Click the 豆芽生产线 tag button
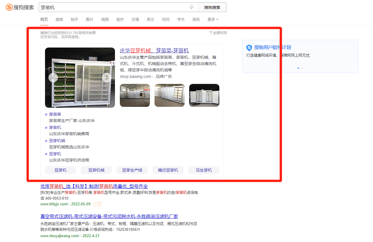Screen dimensions: 373x242 pyautogui.click(x=132, y=170)
